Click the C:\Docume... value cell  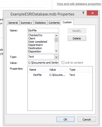[x=57, y=75]
